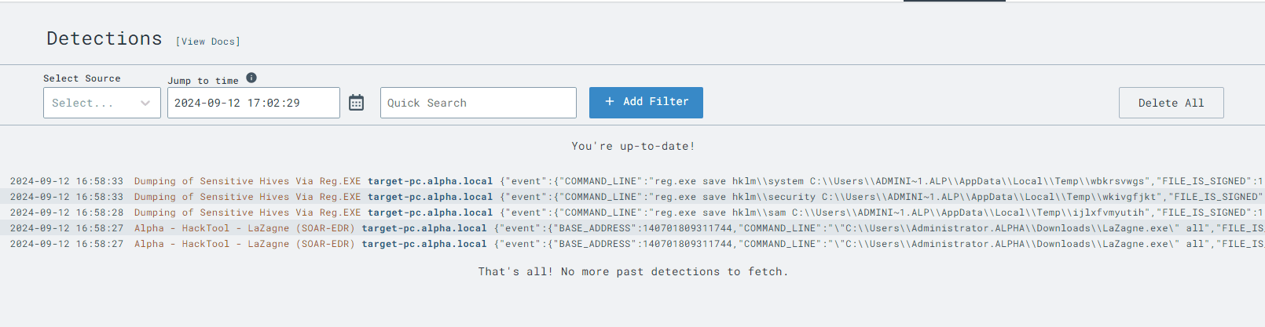This screenshot has width=1265, height=327.
Task: Click the info icon beside Jump to time
Action: tap(251, 78)
